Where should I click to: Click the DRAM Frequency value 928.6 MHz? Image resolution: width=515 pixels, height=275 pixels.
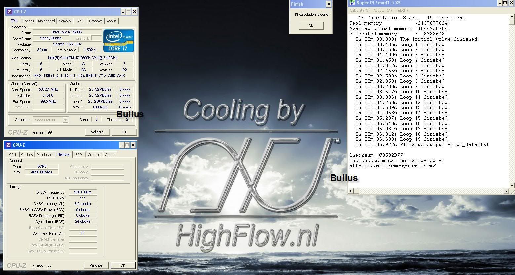[x=83, y=192]
